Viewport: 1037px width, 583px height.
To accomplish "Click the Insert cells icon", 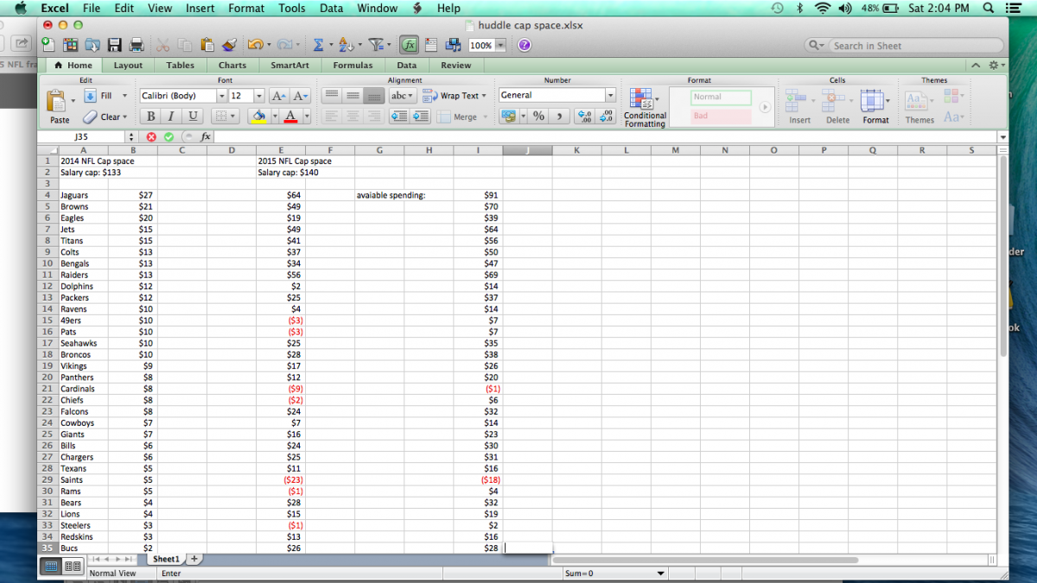I will (797, 101).
